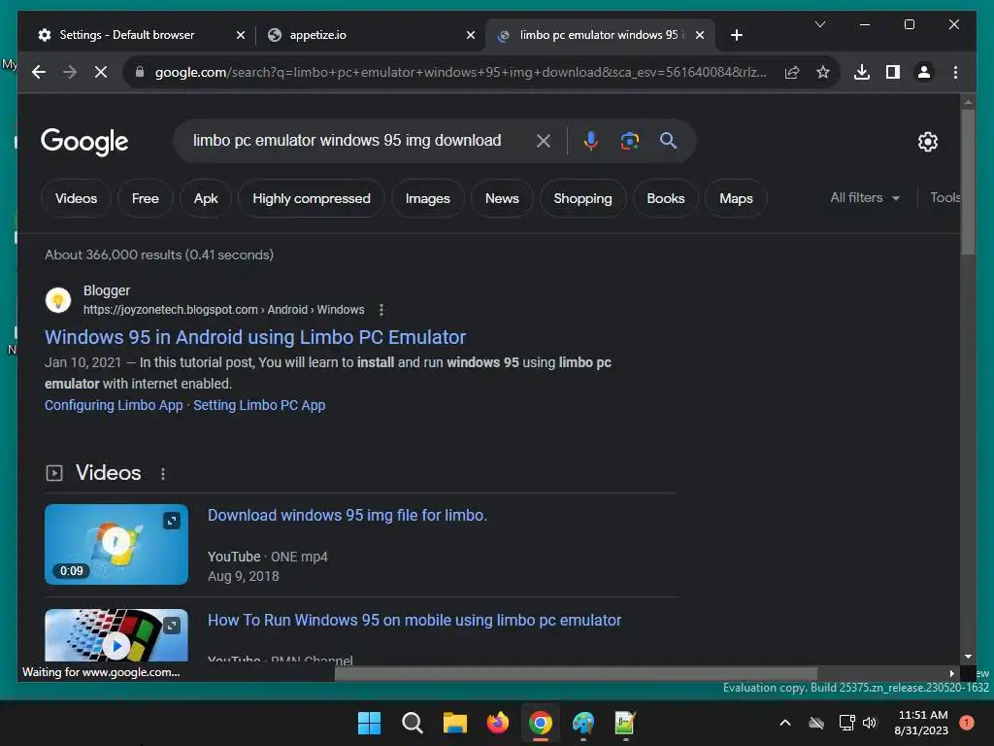Open the Setting Limbo PC App sitelink
Image resolution: width=994 pixels, height=746 pixels.
(x=259, y=405)
